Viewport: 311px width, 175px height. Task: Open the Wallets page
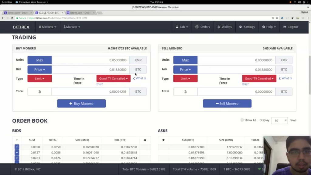click(x=224, y=27)
